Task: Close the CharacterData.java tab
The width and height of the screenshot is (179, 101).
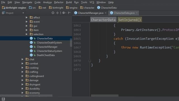Action: click(137, 13)
